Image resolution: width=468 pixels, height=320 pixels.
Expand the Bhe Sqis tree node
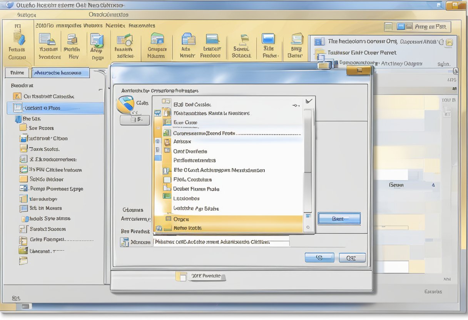point(18,119)
